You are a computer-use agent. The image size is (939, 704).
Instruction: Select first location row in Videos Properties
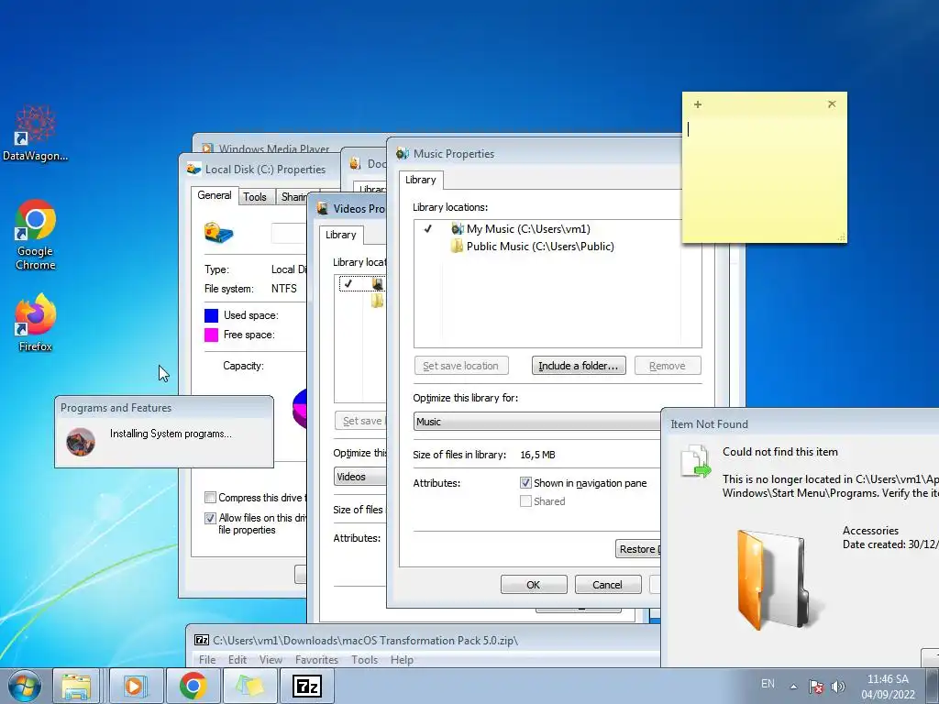362,283
